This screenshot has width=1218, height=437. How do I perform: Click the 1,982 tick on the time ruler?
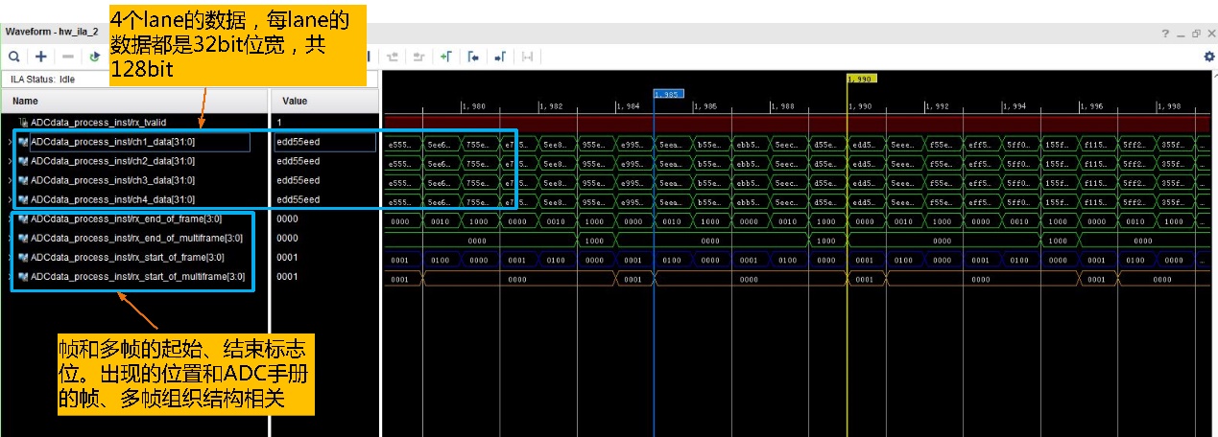[551, 106]
